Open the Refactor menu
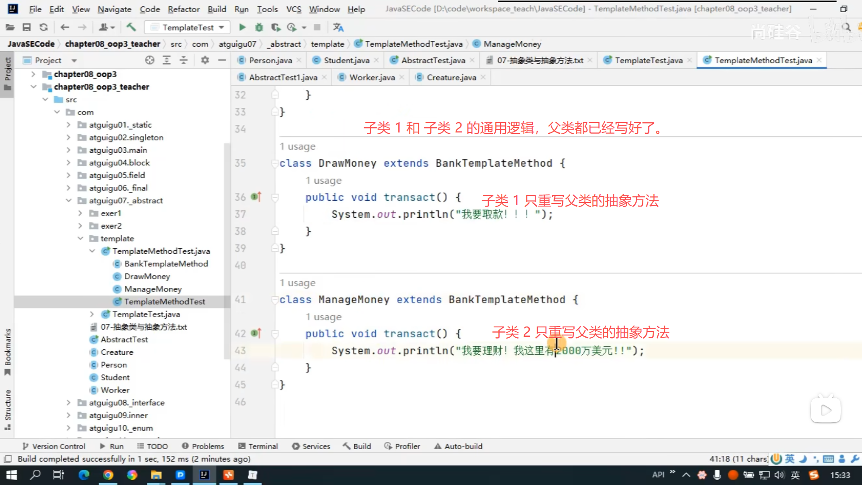The image size is (862, 485). (183, 9)
